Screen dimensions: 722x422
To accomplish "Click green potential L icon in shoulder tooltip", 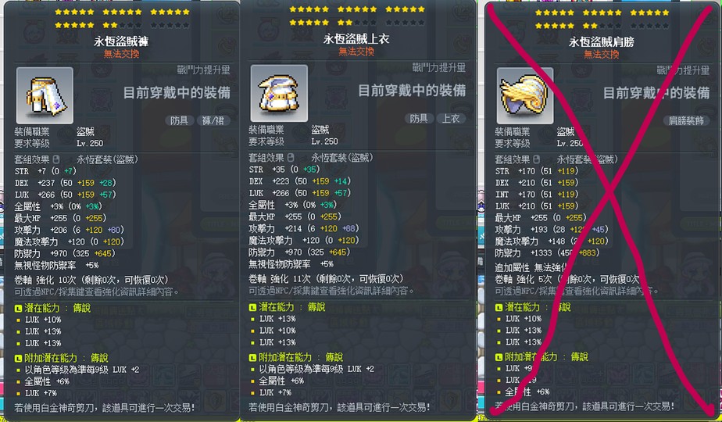I will [499, 307].
